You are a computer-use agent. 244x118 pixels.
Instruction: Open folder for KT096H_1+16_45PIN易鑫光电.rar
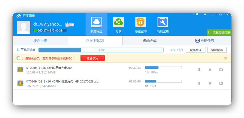[221, 69]
